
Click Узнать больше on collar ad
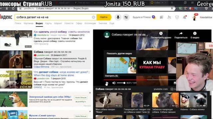[81, 98]
